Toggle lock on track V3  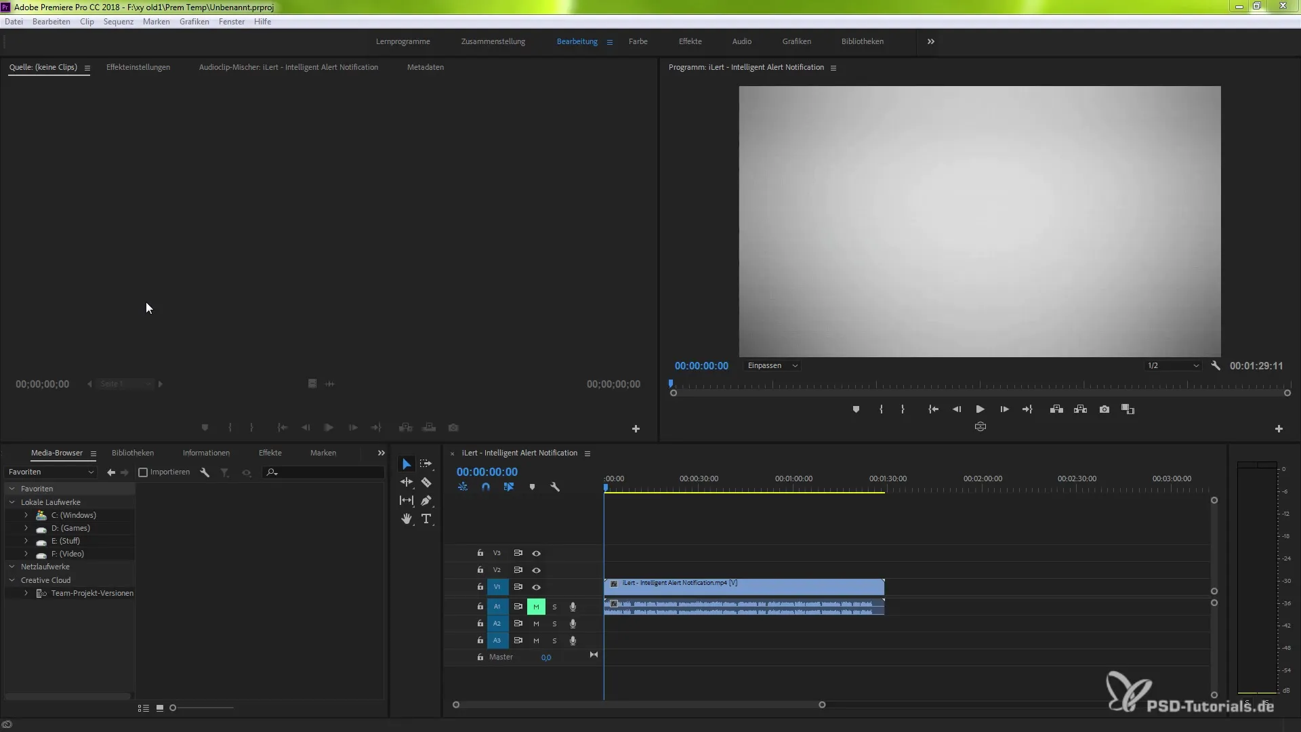point(480,553)
